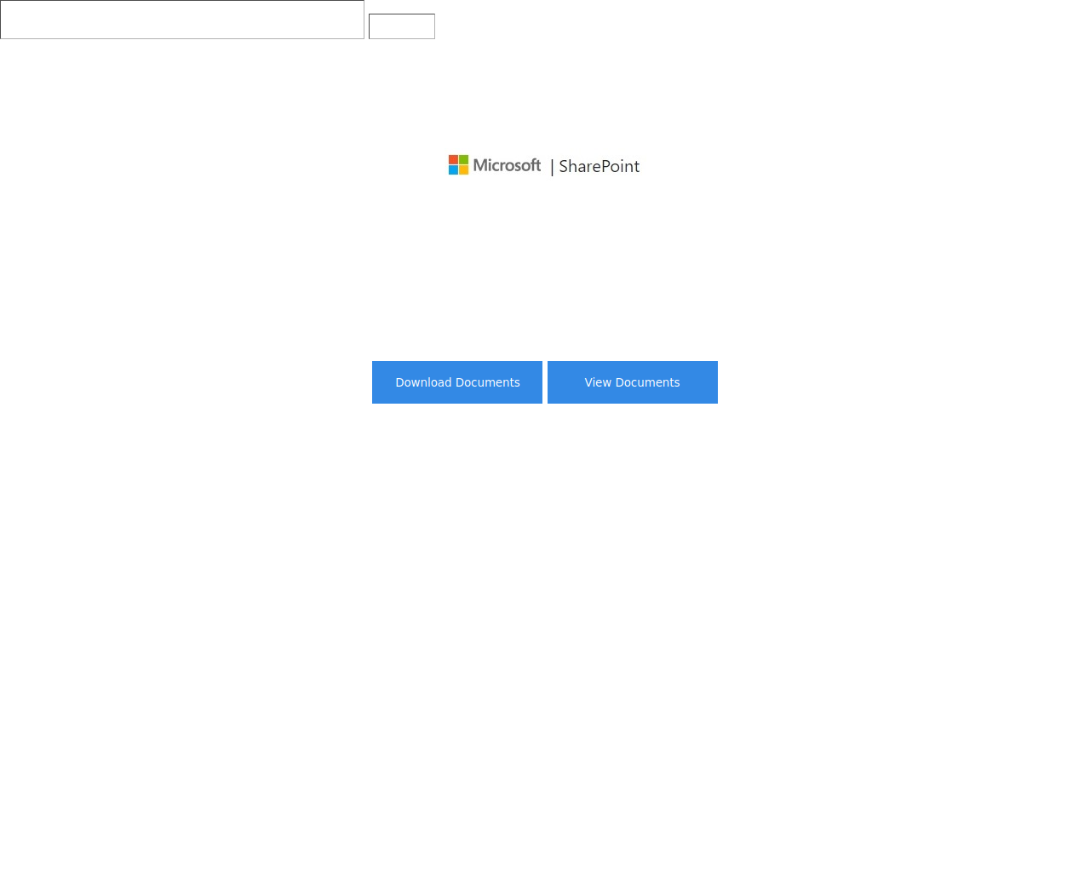Viewport: 1090px width, 872px height.
Task: Click the Microsoft four-color logo icon
Action: point(458,164)
